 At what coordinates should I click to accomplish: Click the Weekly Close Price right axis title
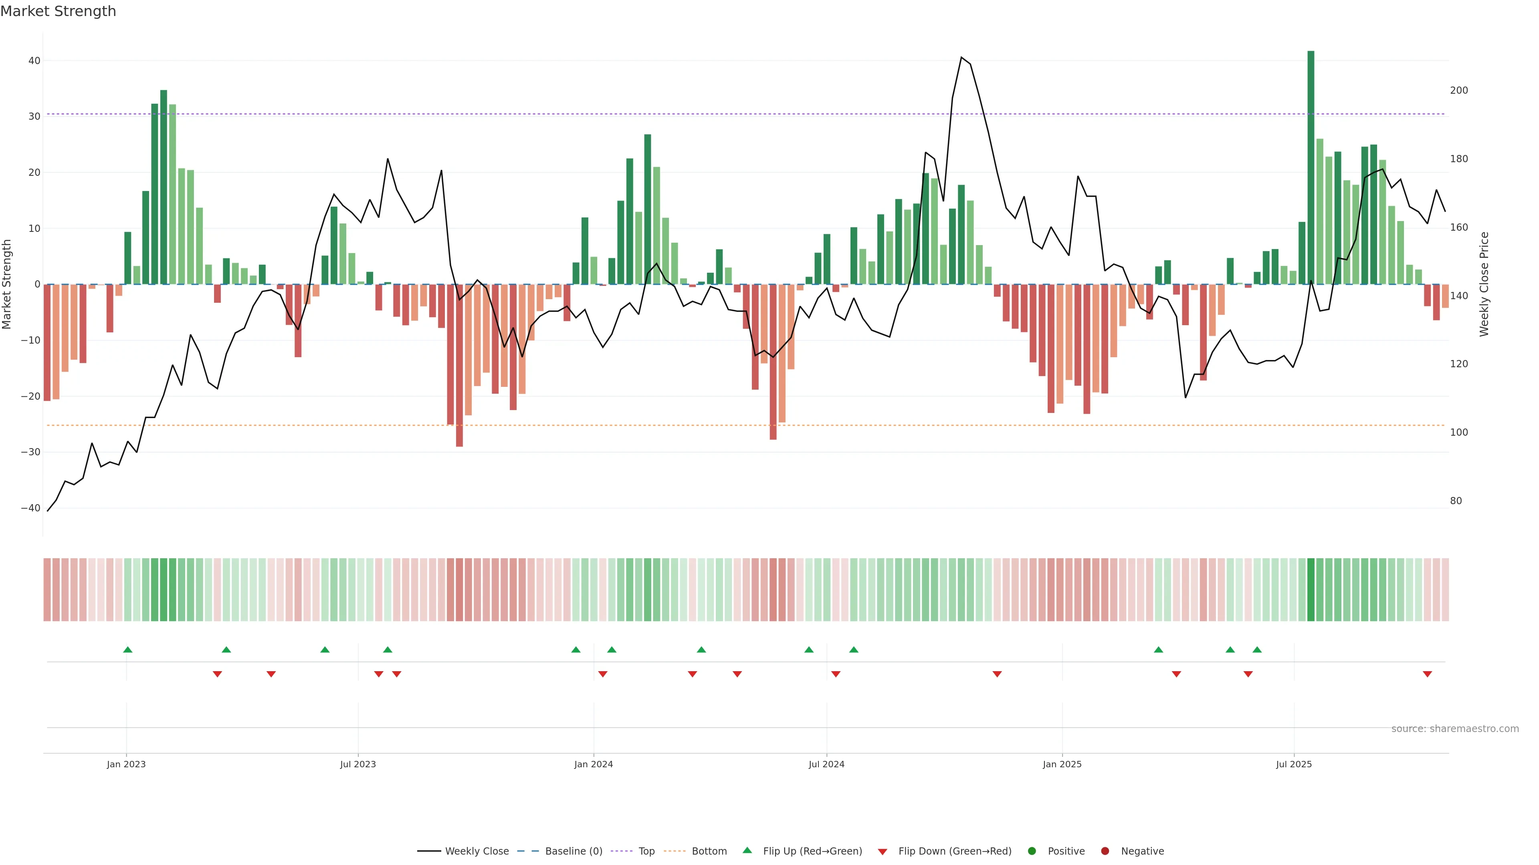tap(1484, 284)
